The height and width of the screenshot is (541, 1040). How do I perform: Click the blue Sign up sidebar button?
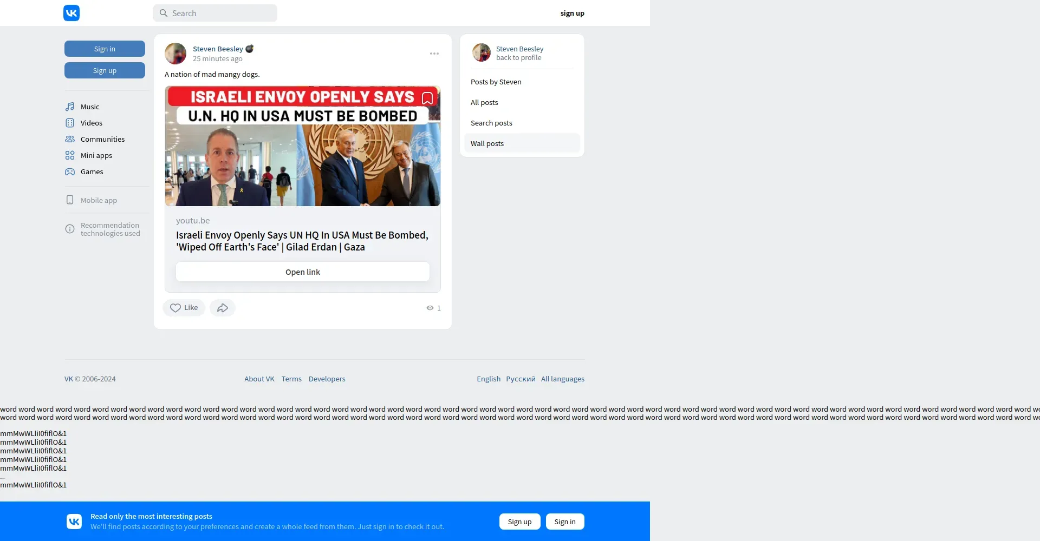pyautogui.click(x=105, y=70)
